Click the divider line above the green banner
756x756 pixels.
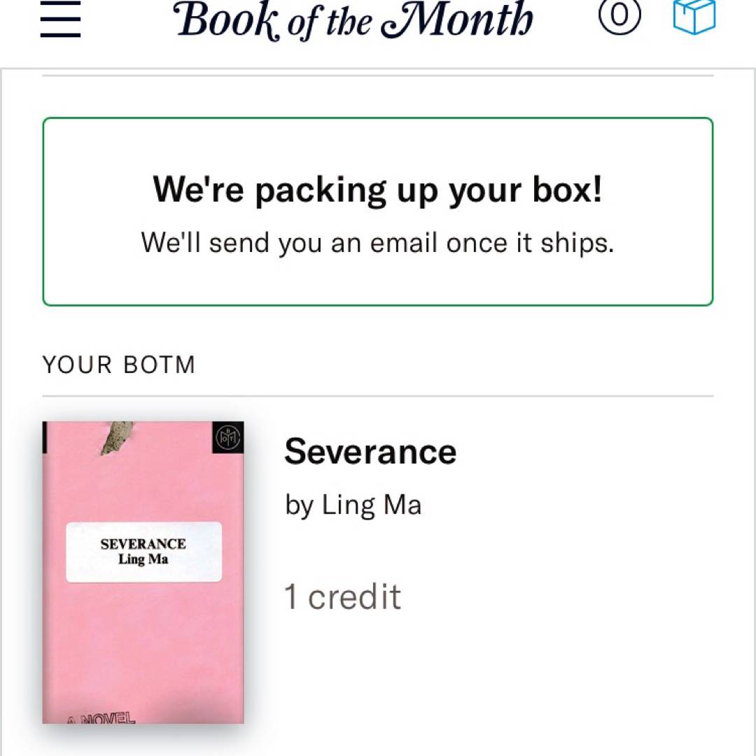tap(377, 76)
